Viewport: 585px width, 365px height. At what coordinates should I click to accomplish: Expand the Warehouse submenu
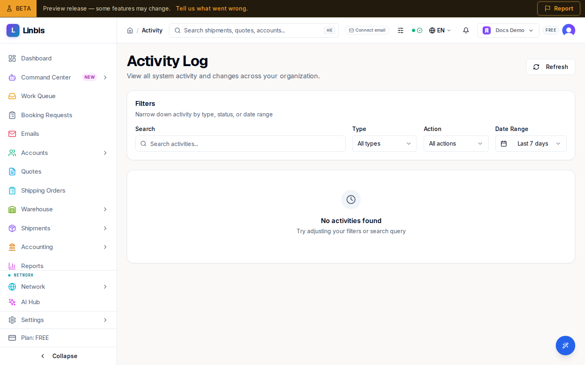point(105,209)
